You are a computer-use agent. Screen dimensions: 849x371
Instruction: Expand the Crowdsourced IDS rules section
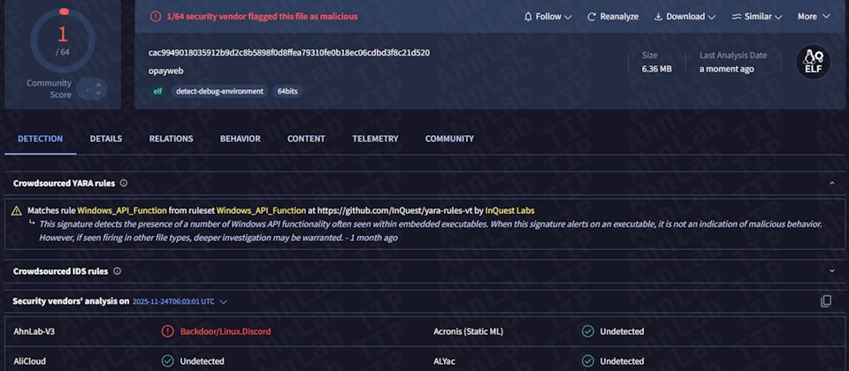(831, 271)
